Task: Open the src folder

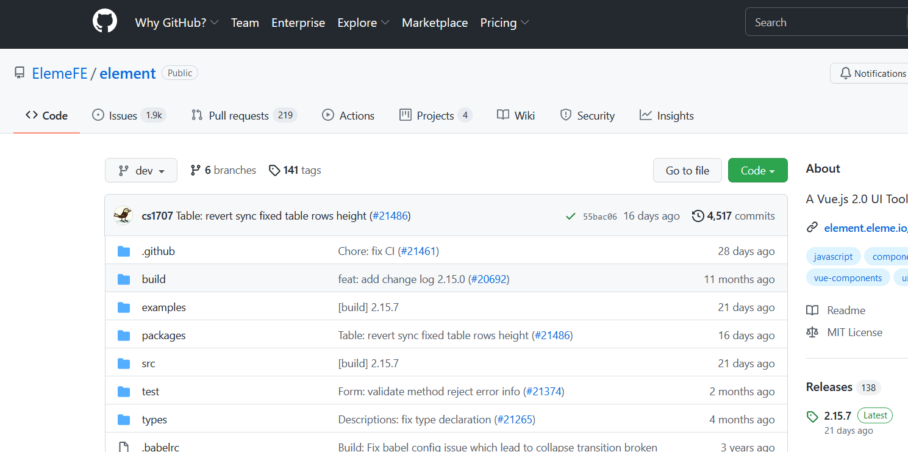Action: (149, 363)
